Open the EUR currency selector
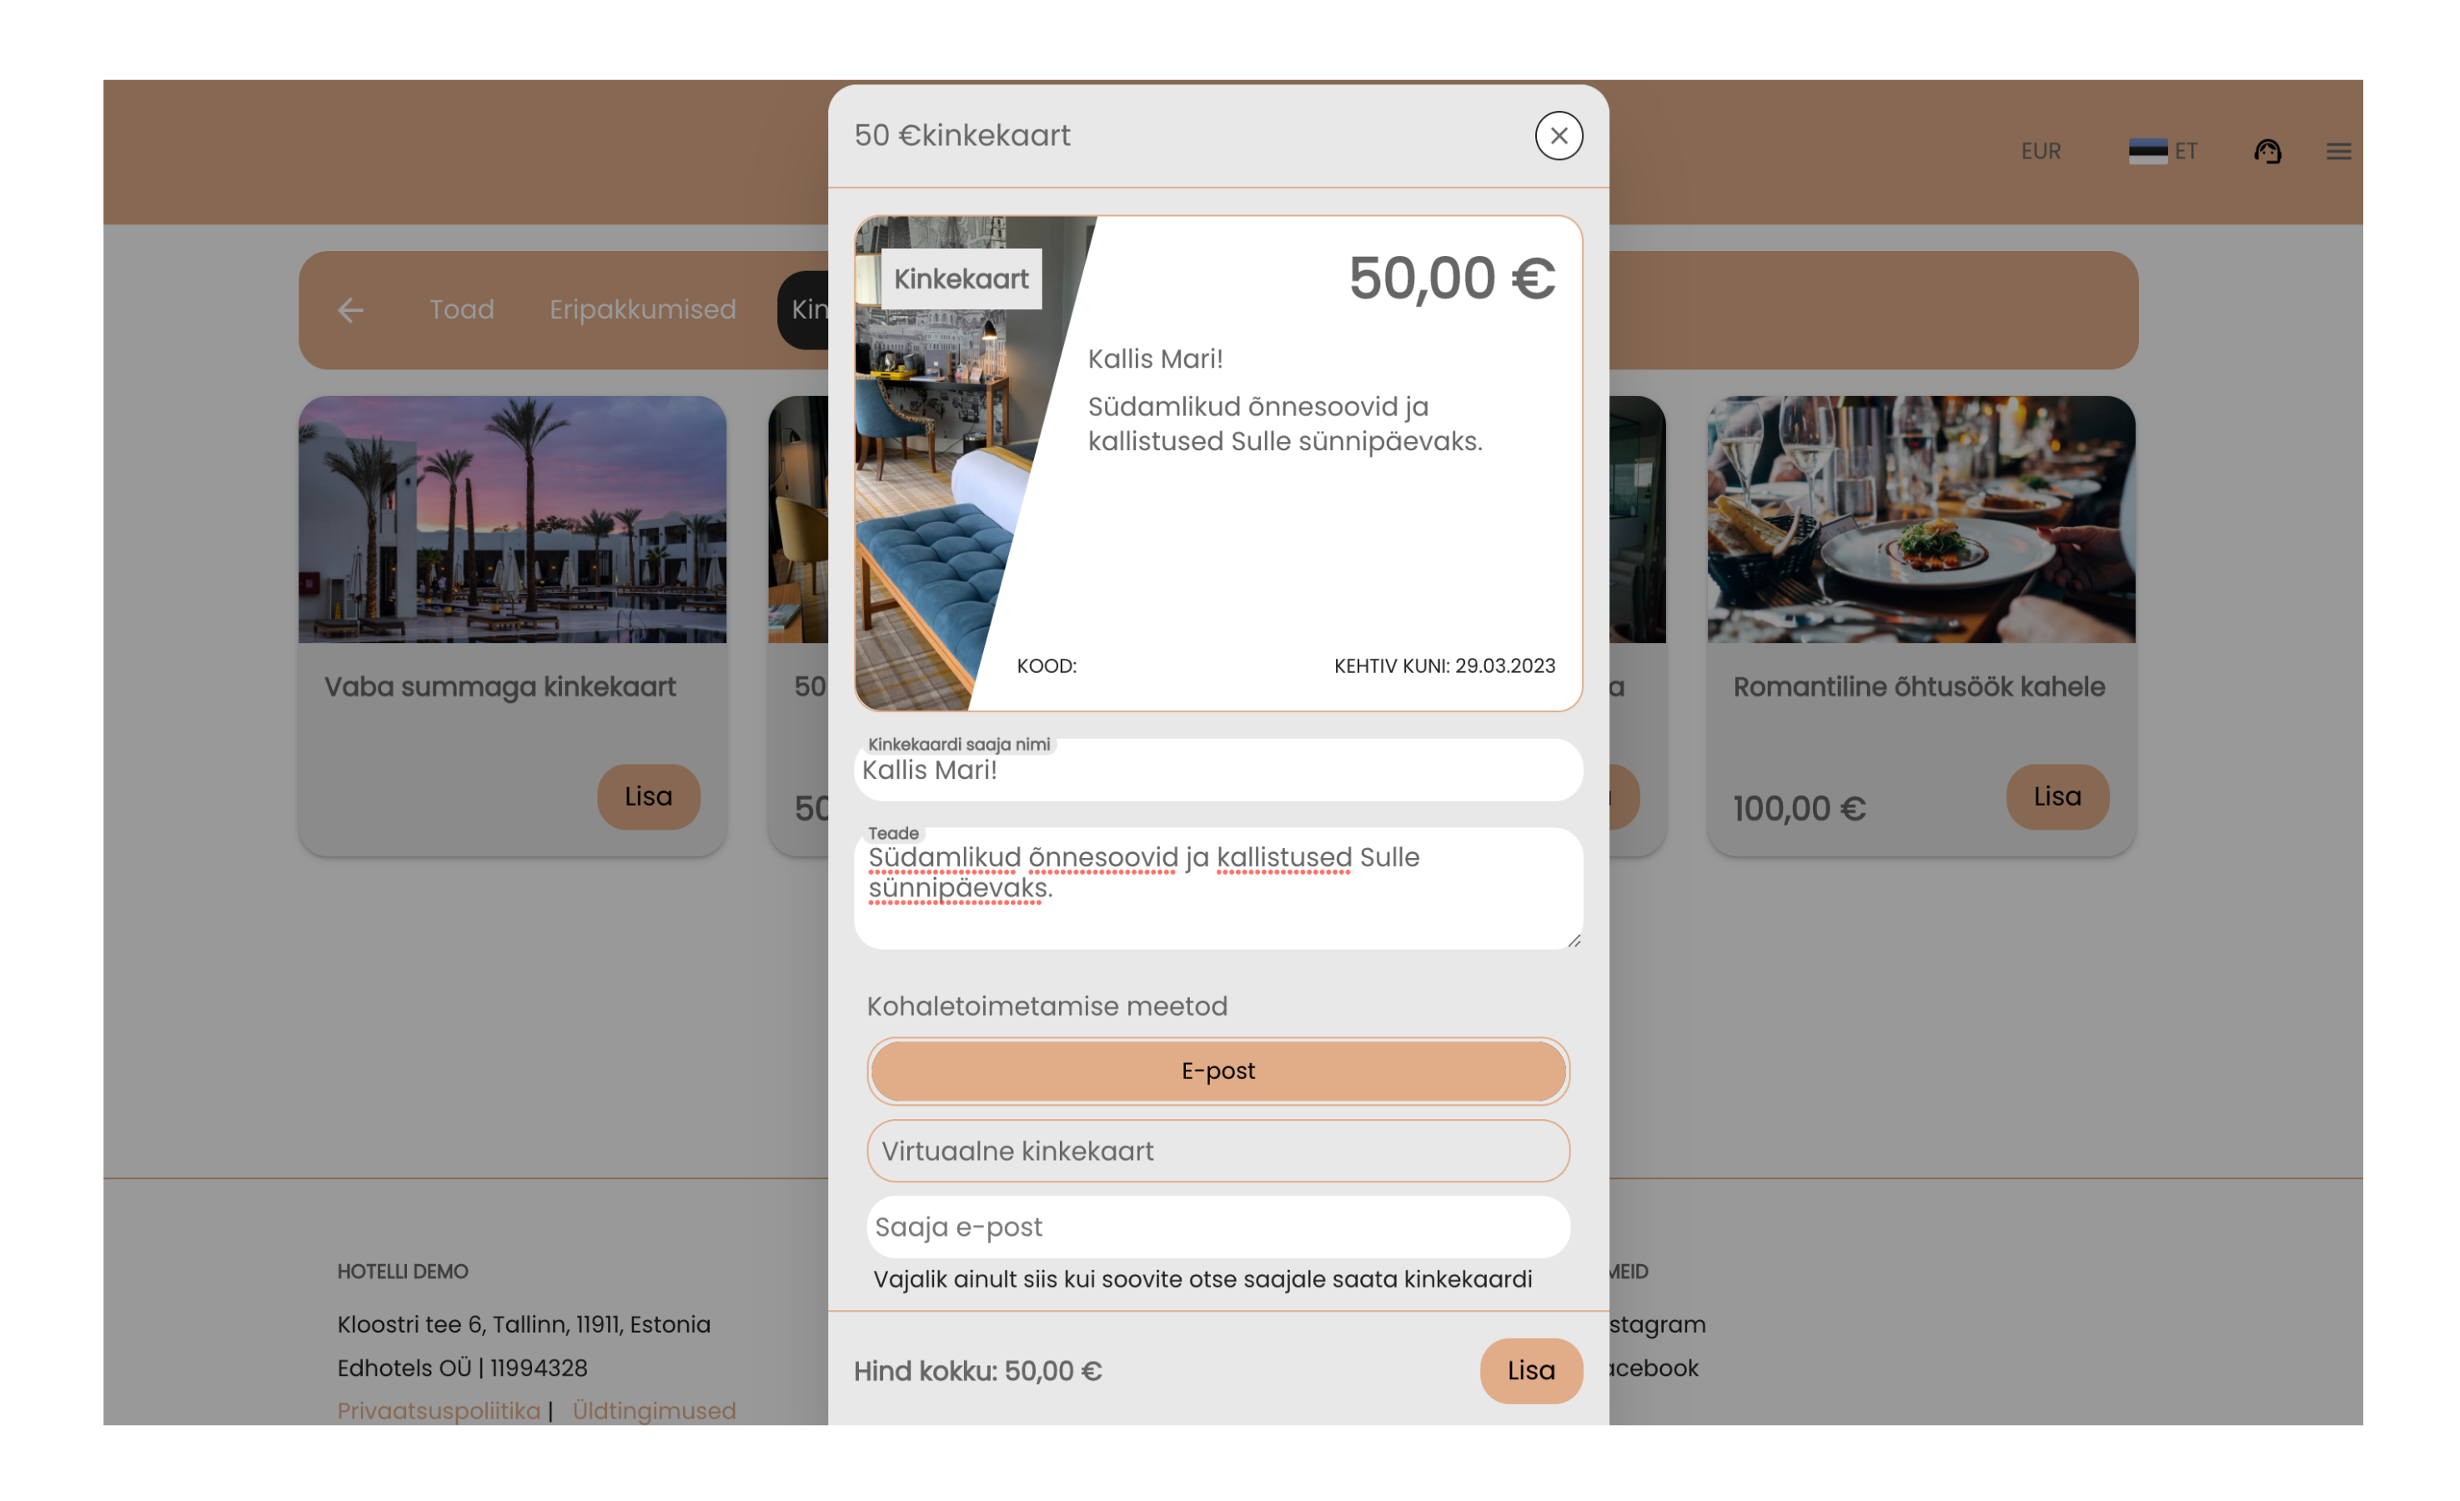The height and width of the screenshot is (1501, 2460). (x=2041, y=151)
